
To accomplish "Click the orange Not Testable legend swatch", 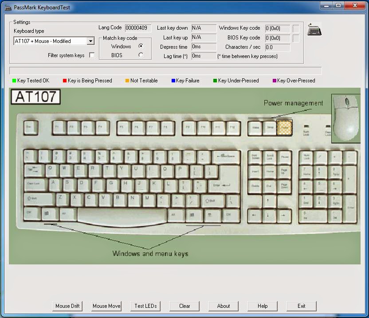I will (127, 81).
